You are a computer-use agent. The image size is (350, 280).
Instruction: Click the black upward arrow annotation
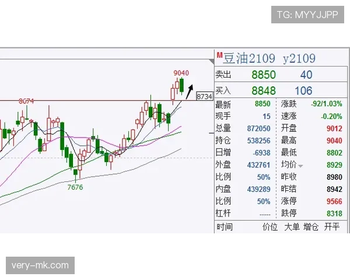tap(190, 92)
